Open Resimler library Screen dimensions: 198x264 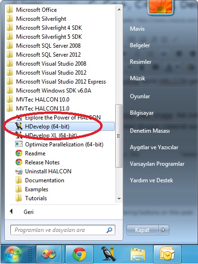pyautogui.click(x=140, y=62)
